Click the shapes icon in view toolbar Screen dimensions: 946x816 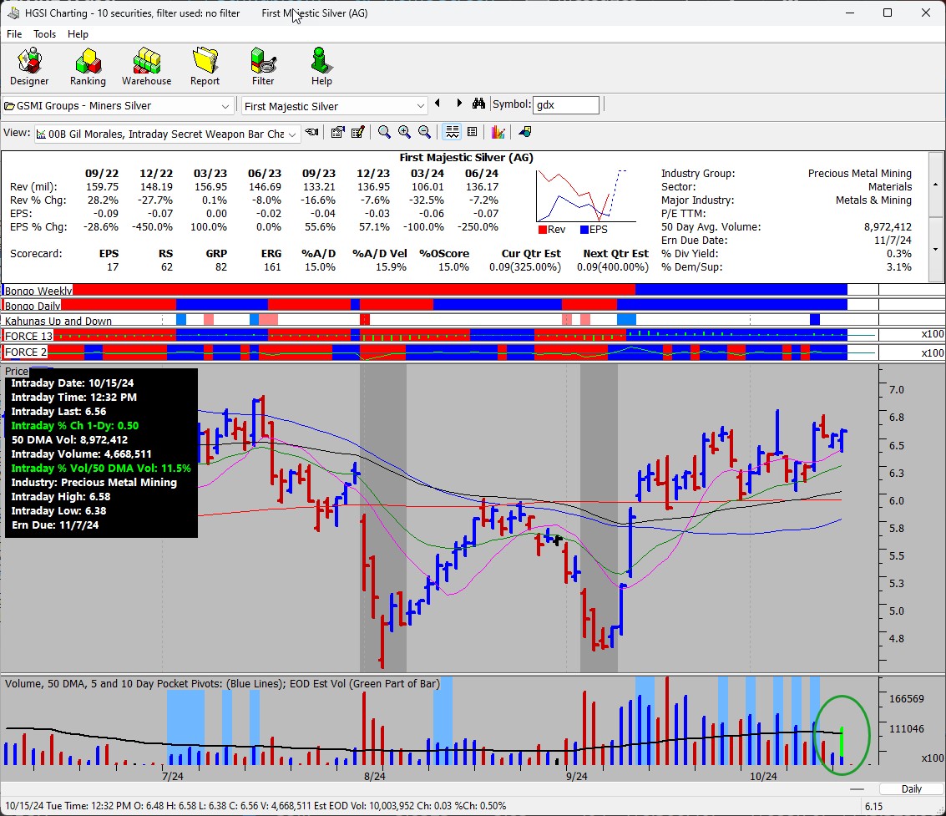pyautogui.click(x=525, y=132)
